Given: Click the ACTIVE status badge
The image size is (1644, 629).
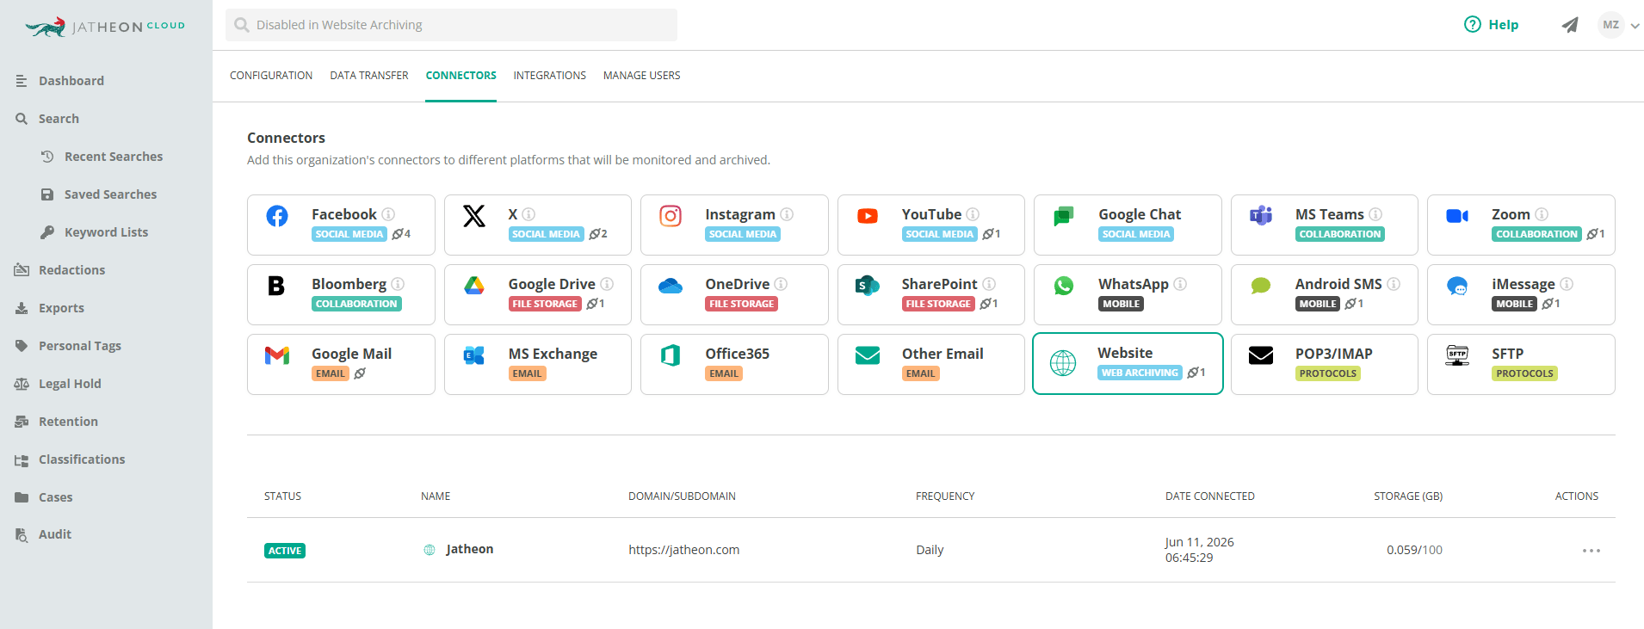Looking at the screenshot, I should (x=285, y=551).
